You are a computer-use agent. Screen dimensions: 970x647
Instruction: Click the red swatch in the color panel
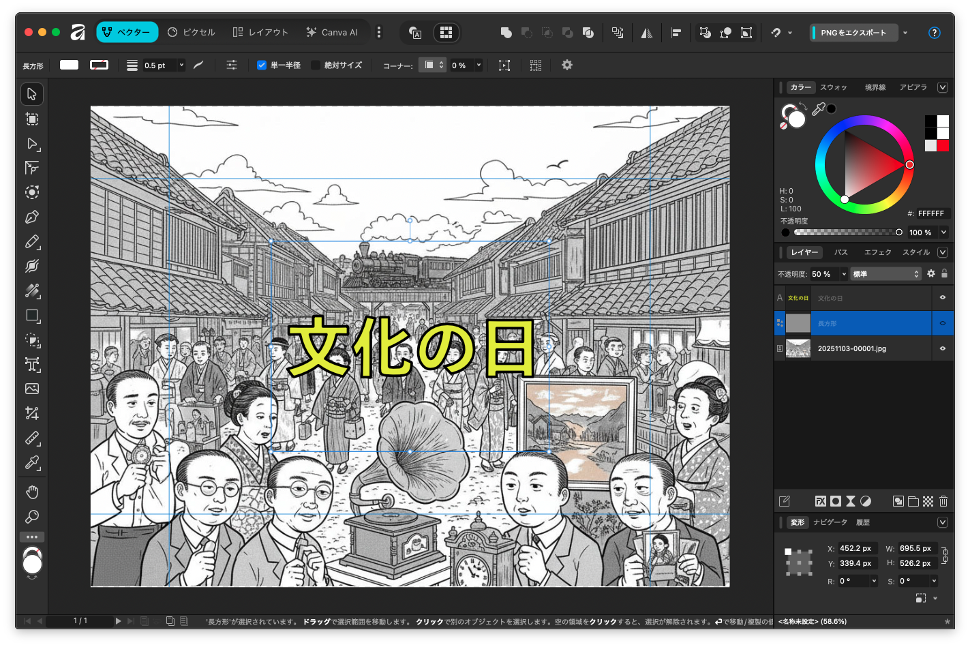943,145
